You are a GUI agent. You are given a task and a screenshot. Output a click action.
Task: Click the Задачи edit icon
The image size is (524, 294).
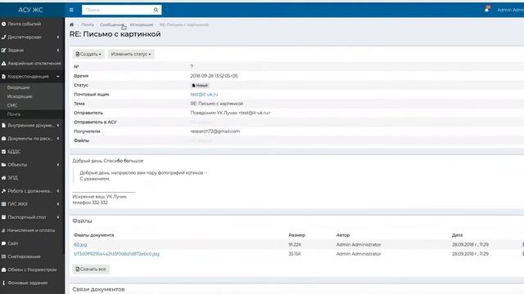pyautogui.click(x=3, y=51)
